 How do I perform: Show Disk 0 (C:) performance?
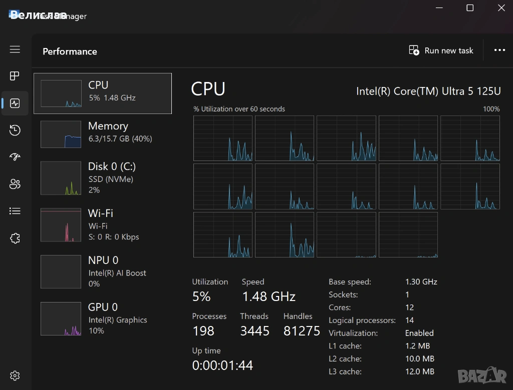103,177
